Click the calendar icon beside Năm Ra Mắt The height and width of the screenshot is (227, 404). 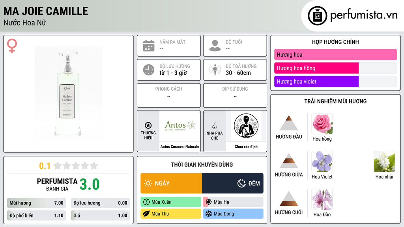[x=149, y=46]
